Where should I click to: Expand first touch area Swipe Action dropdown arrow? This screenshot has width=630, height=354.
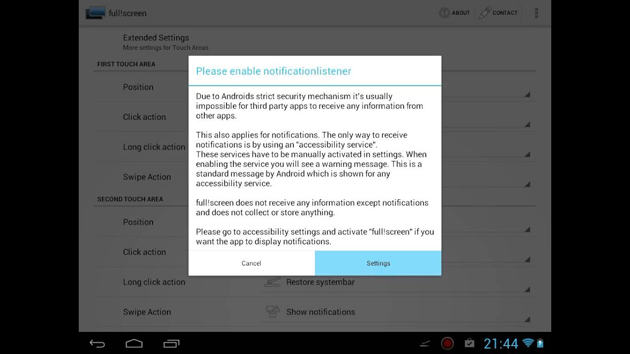pyautogui.click(x=527, y=184)
